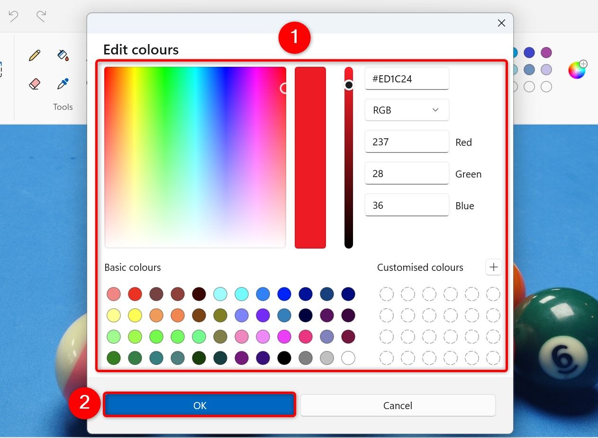Viewport: 598px width, 438px height.
Task: Open the custom colour wheel picker
Action: (577, 70)
